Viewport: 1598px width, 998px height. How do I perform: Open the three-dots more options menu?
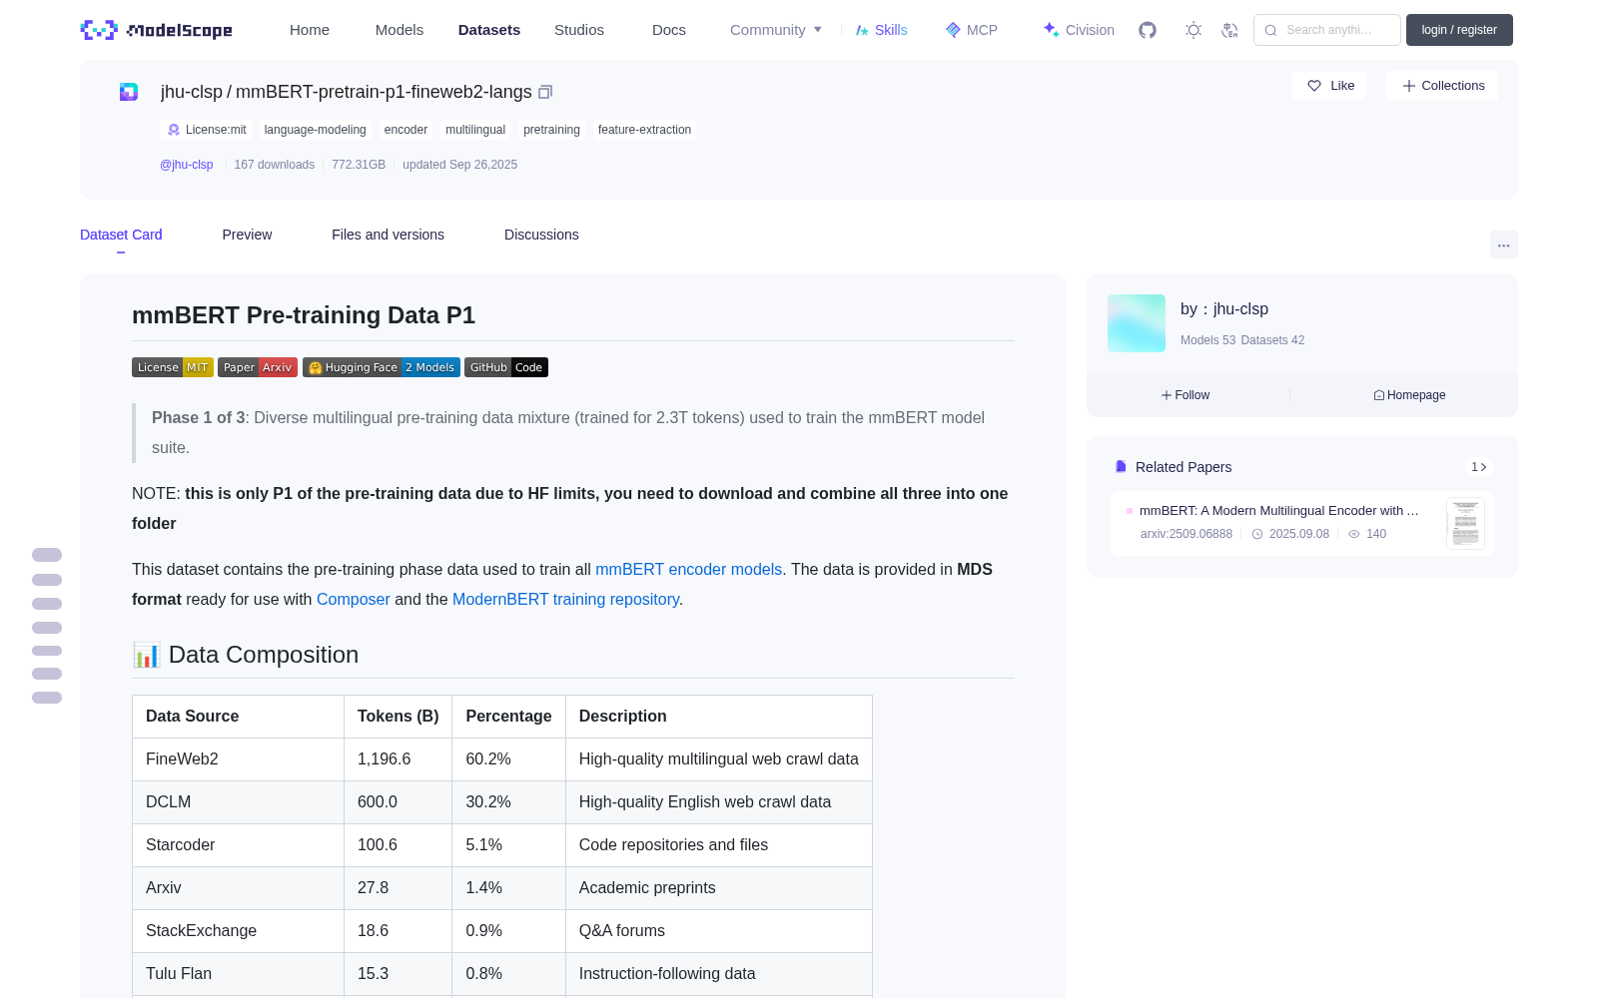[1503, 245]
